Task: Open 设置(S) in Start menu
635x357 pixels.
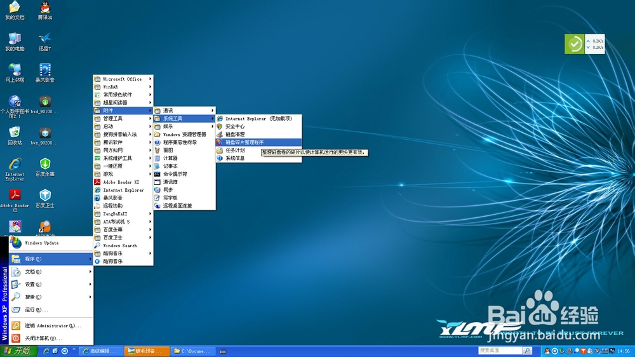Action: point(51,284)
